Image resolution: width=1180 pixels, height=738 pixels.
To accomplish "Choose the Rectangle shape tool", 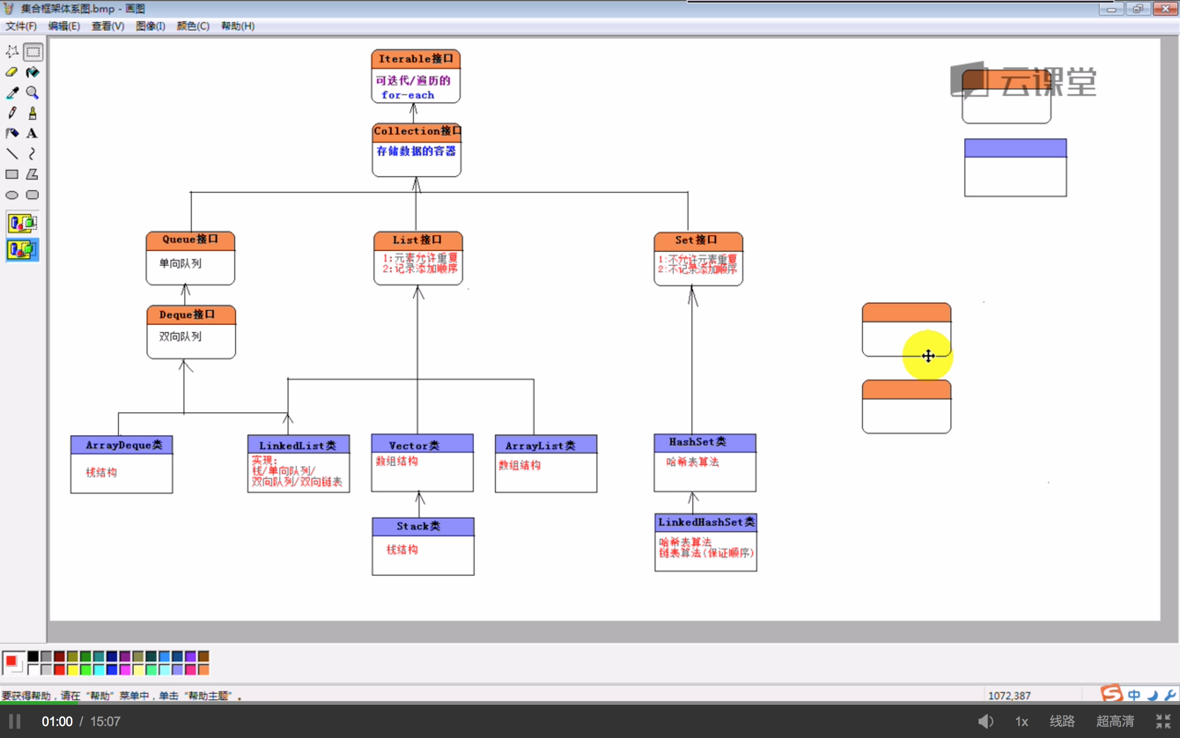I will tap(12, 174).
